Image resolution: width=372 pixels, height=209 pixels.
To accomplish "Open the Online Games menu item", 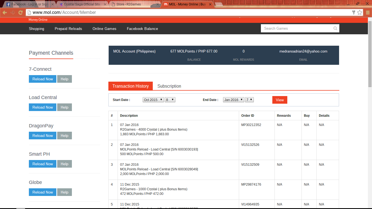I will click(x=104, y=29).
